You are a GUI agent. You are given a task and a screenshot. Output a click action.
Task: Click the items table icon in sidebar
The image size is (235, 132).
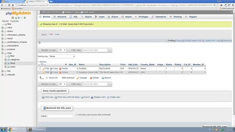click(x=8, y=63)
